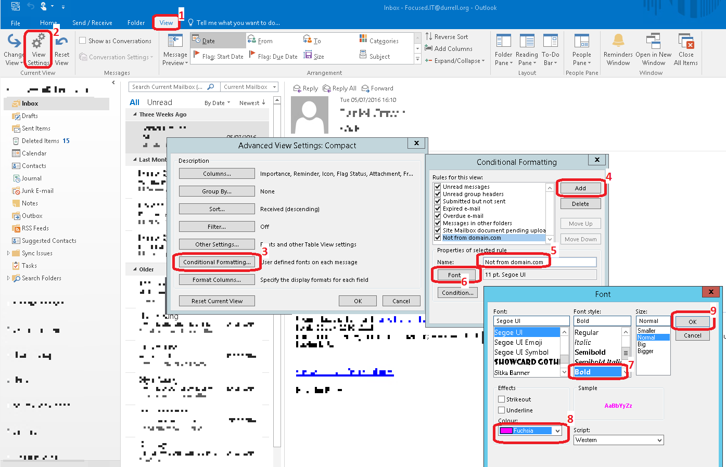Click Add in Conditional Formatting dialog

pos(580,188)
